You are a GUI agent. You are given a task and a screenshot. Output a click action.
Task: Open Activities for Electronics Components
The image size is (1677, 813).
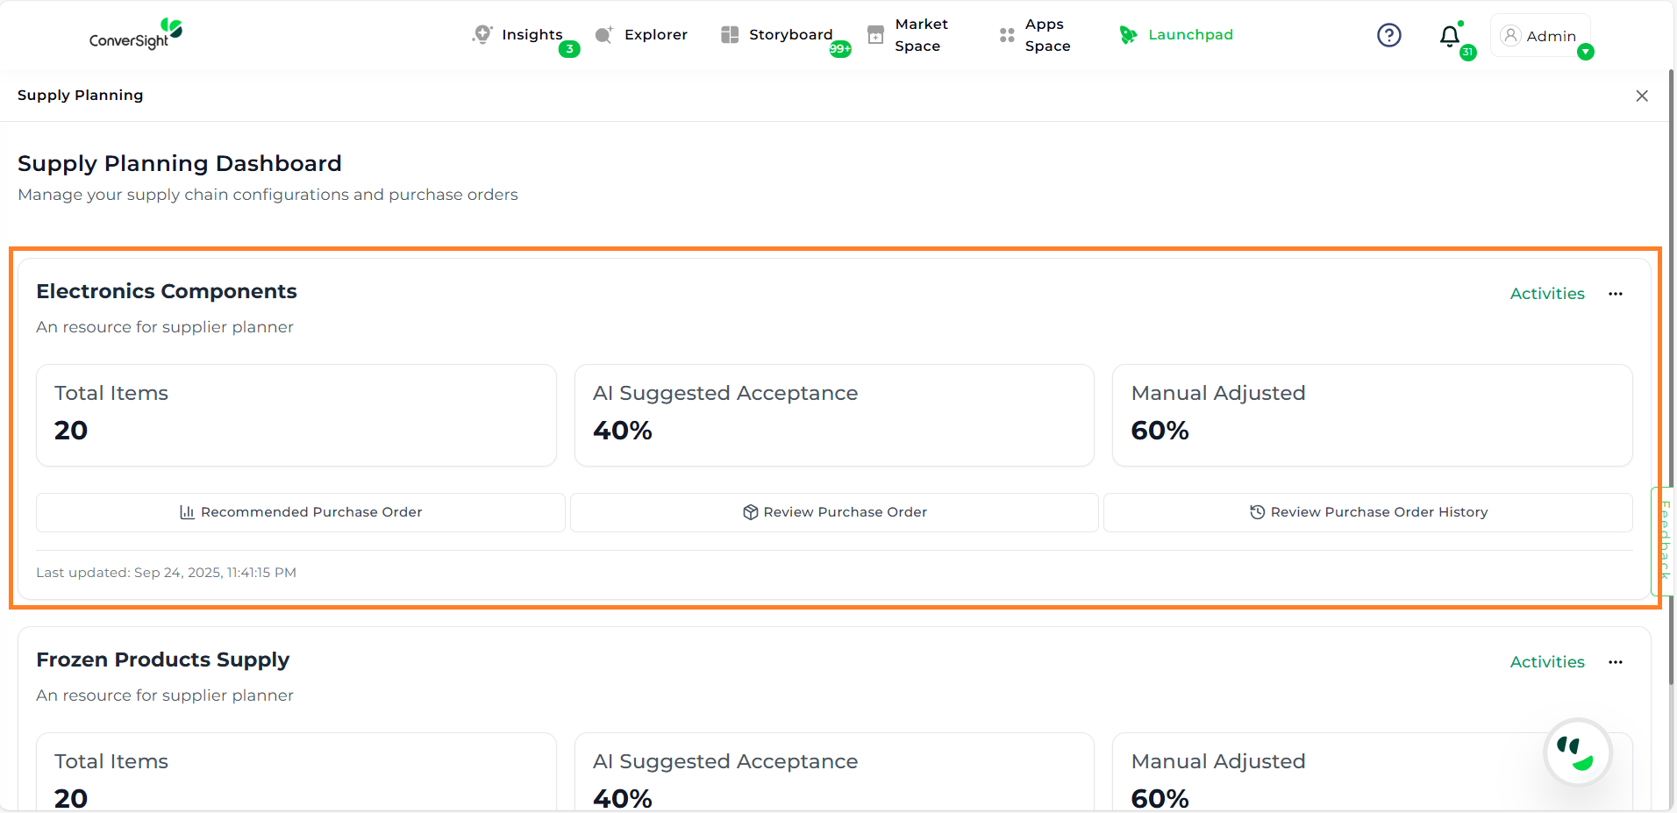point(1546,294)
